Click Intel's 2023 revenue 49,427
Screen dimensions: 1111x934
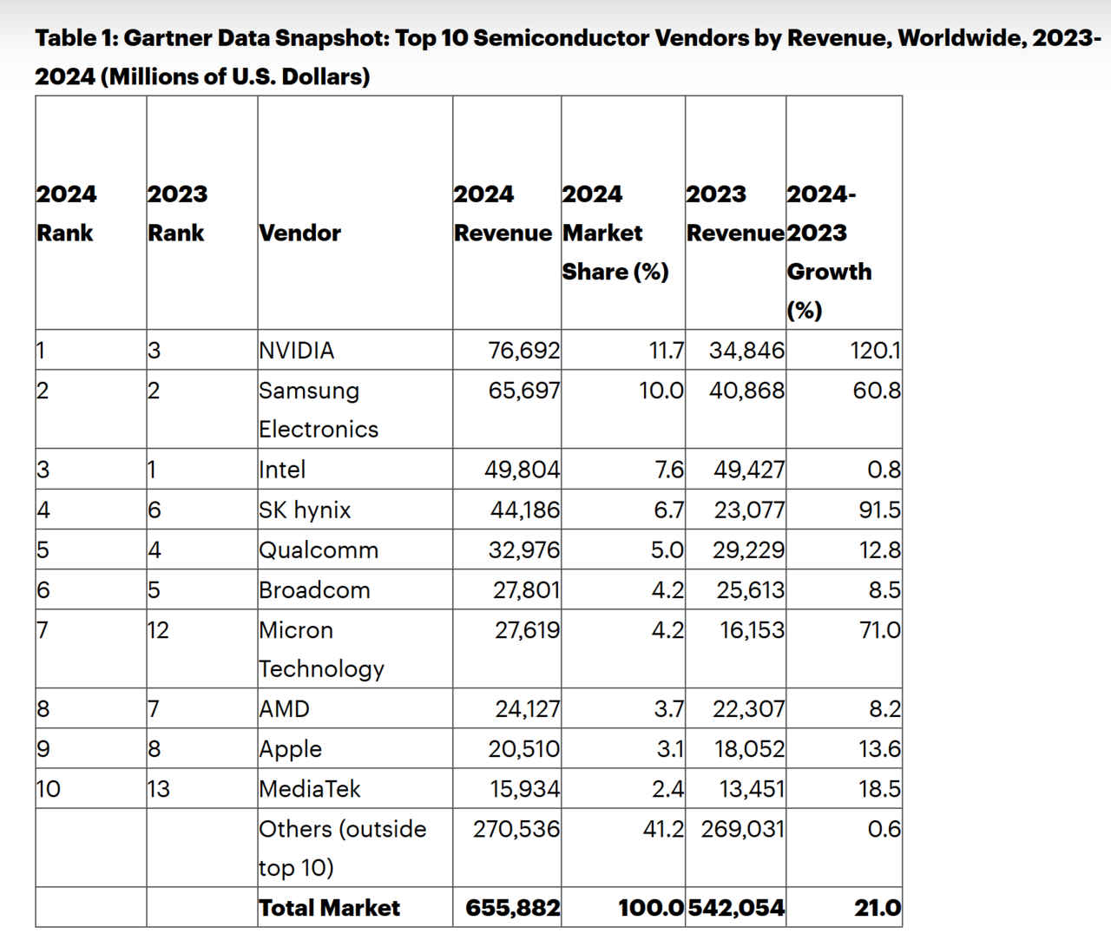[749, 469]
